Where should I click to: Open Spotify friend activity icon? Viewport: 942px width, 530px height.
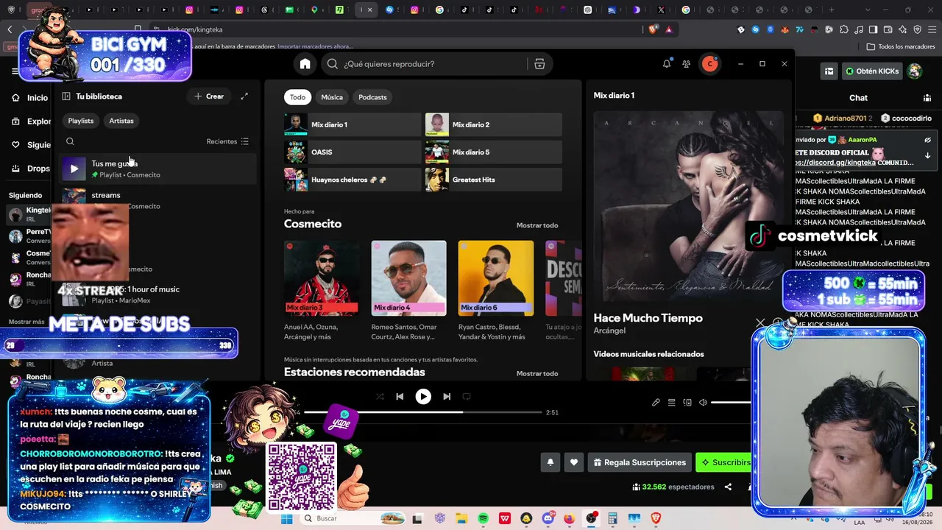687,64
